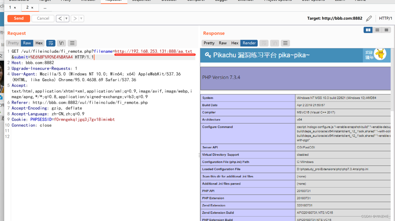395x221 pixels.
Task: Click the Build Date row label
Action: tap(210, 105)
